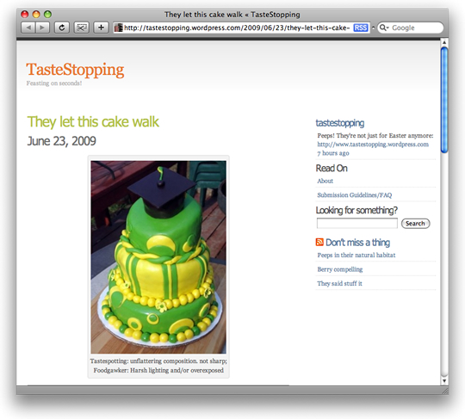
Task: Open the Berry compelling post link
Action: point(340,269)
